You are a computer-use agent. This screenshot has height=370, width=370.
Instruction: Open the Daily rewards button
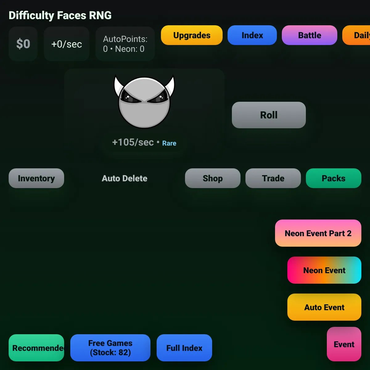point(356,35)
